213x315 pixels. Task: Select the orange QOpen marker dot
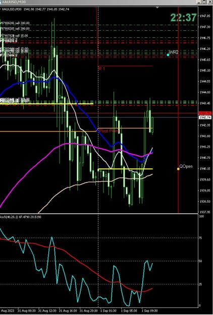178,169
